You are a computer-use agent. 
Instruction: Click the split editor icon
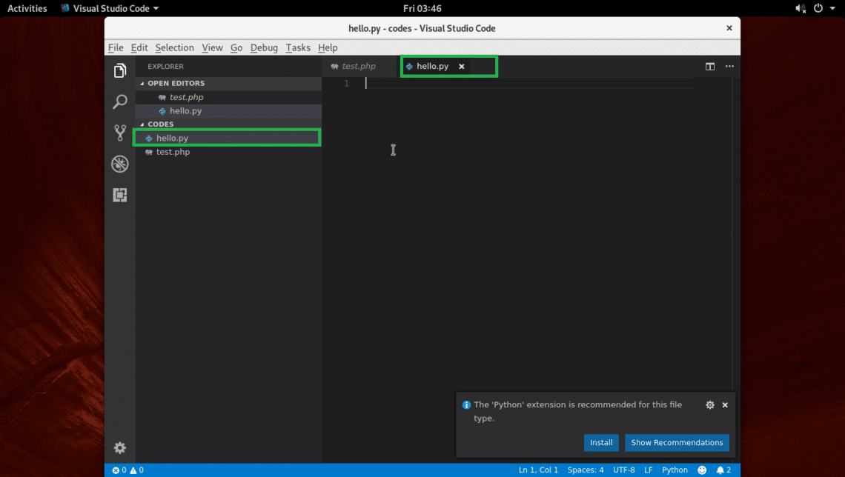710,67
